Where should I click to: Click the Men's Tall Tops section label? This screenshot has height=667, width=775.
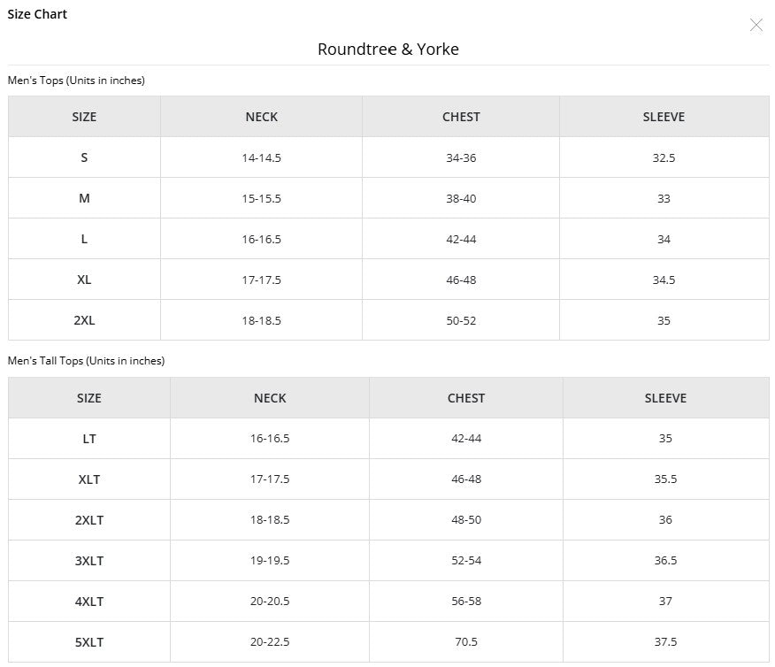point(86,361)
